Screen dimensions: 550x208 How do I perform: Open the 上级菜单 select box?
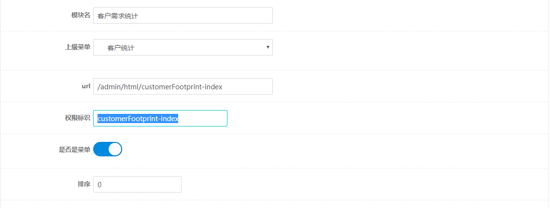183,47
